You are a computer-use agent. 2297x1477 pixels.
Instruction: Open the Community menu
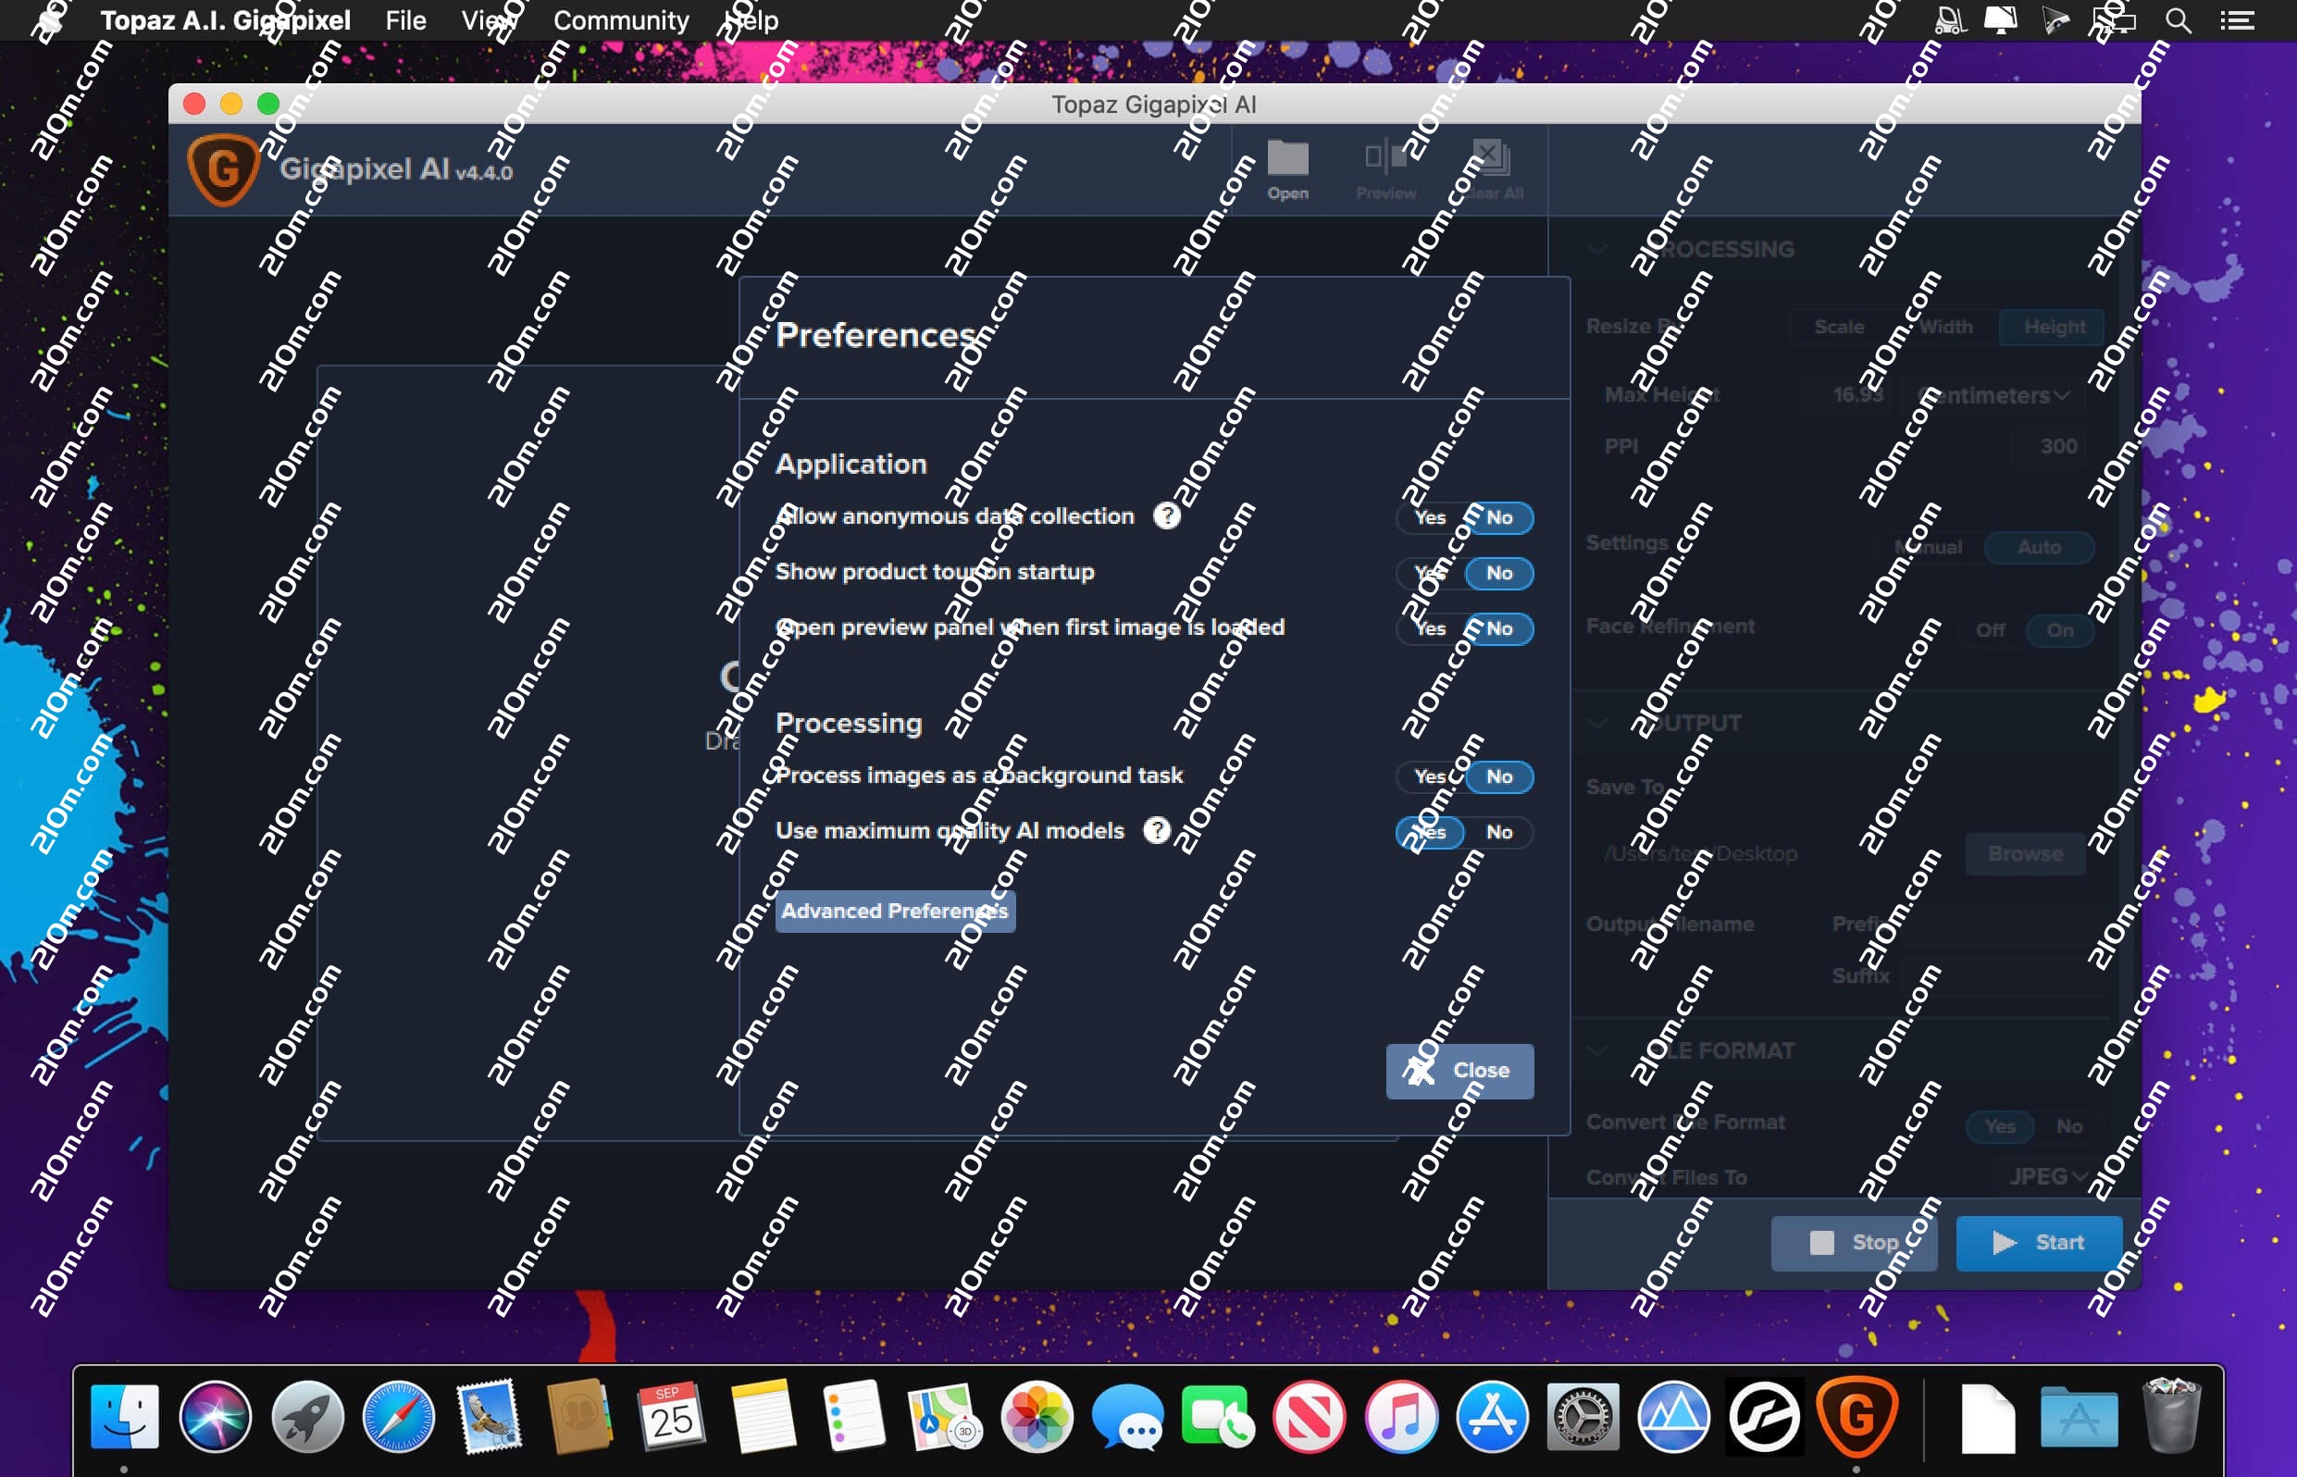[x=621, y=20]
